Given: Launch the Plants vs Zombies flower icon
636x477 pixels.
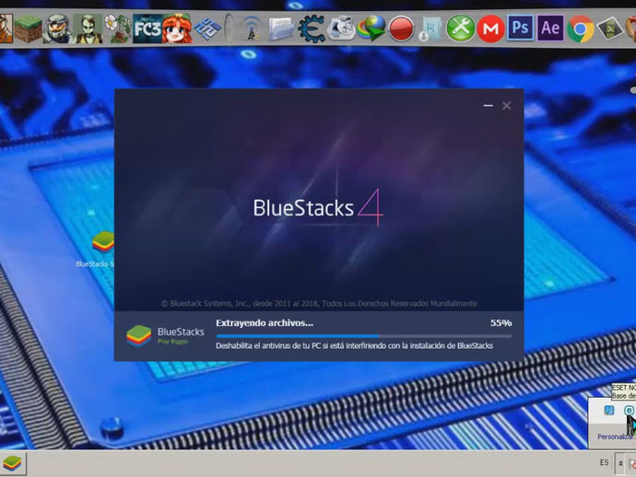Looking at the screenshot, I should (x=118, y=29).
